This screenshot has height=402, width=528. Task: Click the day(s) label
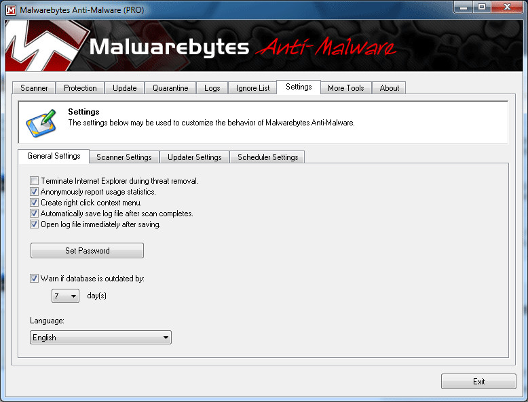tap(96, 296)
